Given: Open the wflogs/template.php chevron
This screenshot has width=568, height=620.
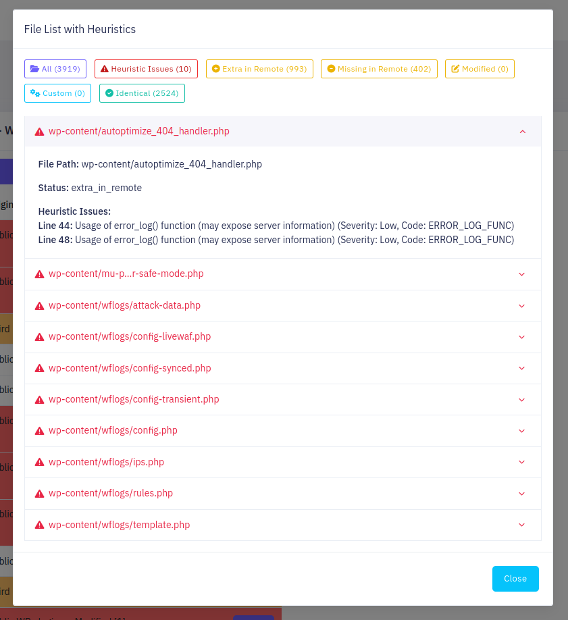Looking at the screenshot, I should tap(521, 525).
